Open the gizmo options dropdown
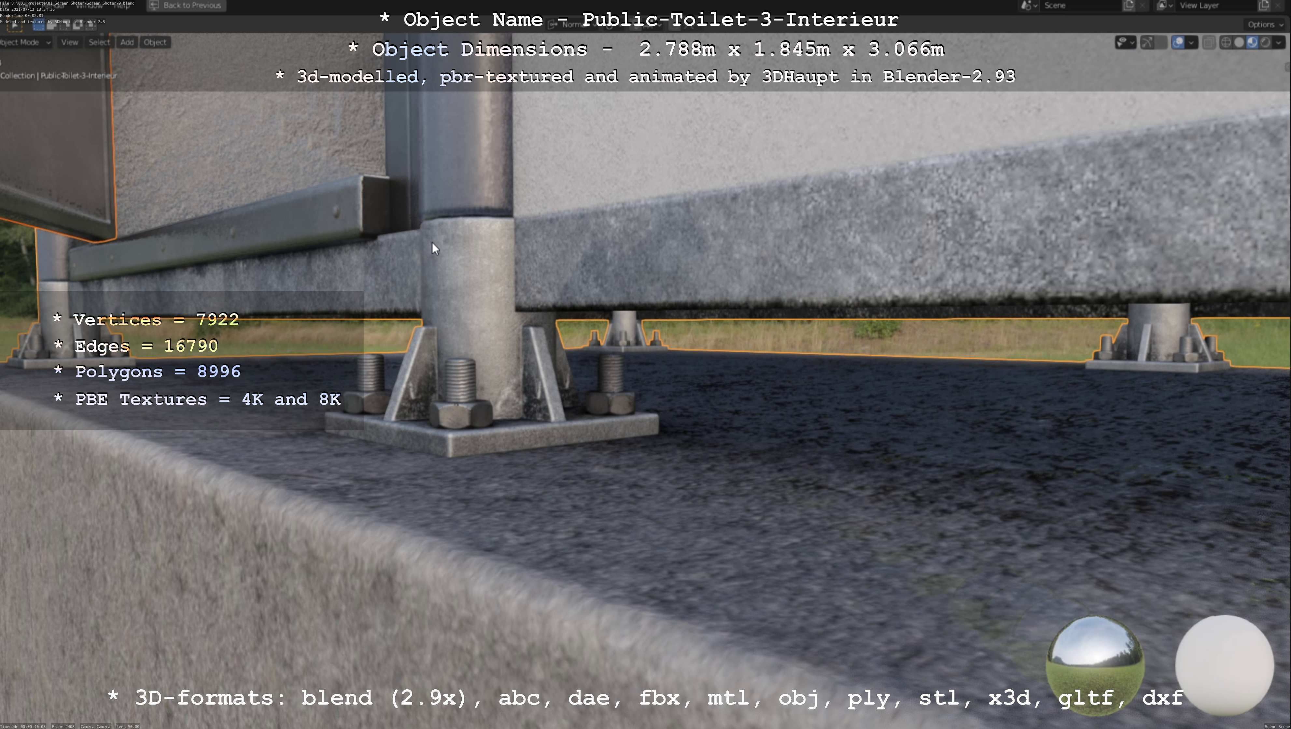Viewport: 1291px width, 729px height. (1161, 43)
